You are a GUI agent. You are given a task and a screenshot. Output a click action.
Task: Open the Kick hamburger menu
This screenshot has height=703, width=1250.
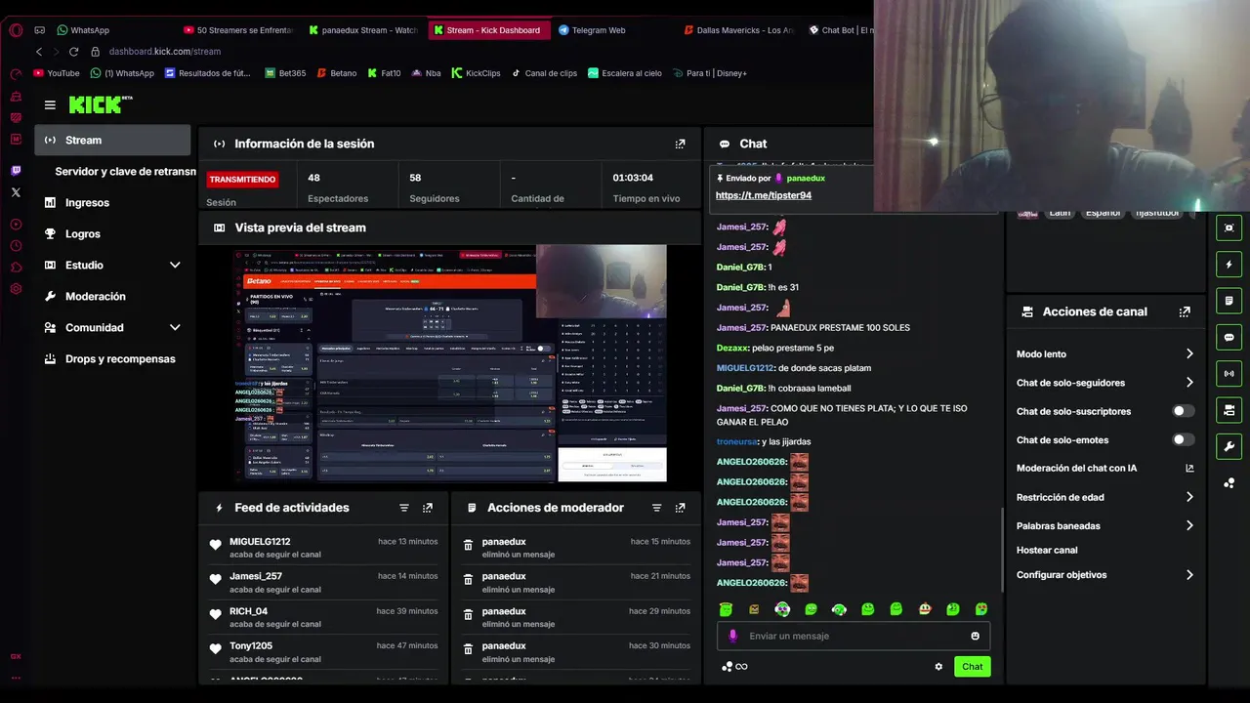[x=50, y=104]
